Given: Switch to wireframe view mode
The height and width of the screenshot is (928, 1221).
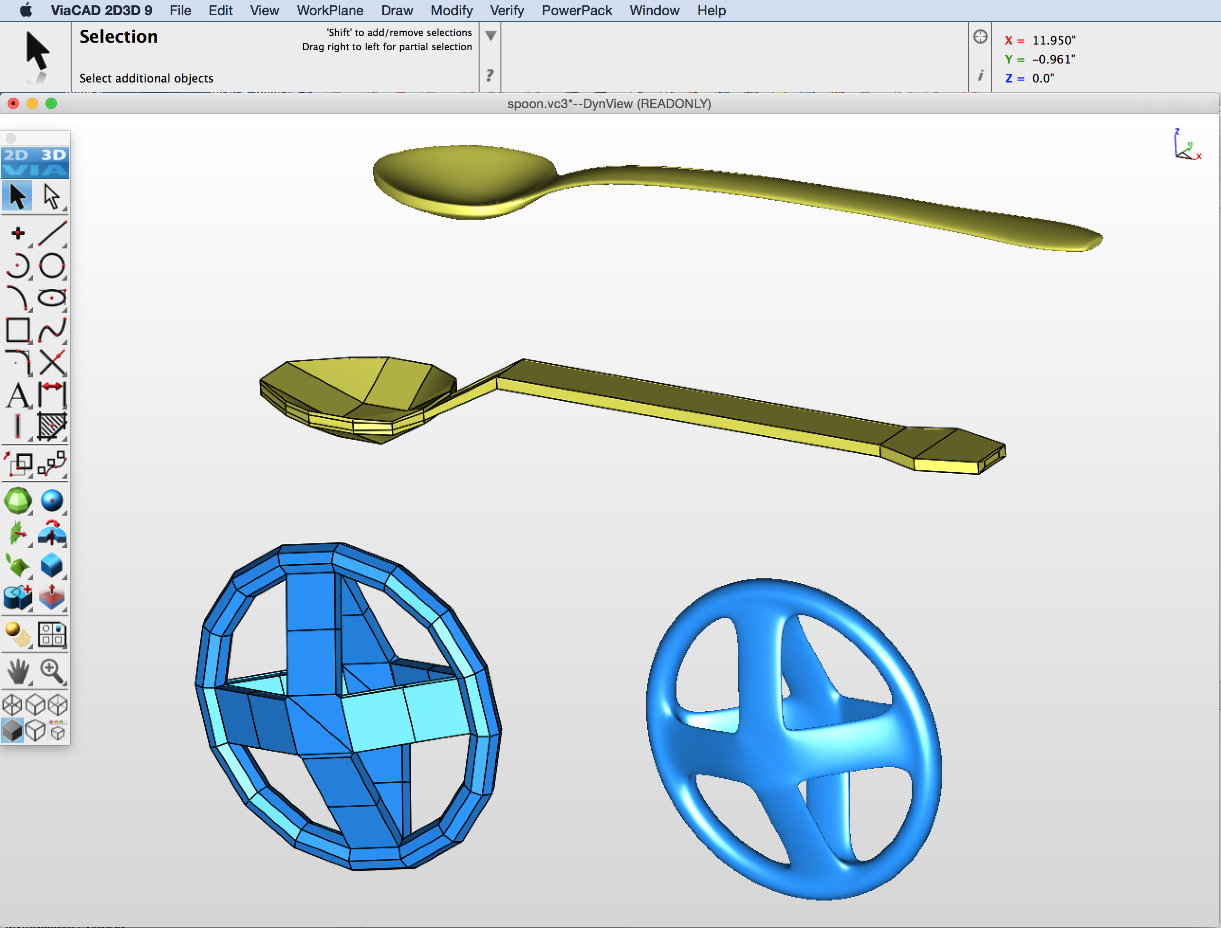Looking at the screenshot, I should click(12, 704).
